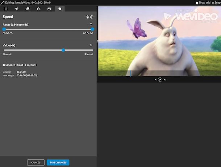Click the range start handle at 00:00:00
This screenshot has height=167, width=221.
pos(4,29)
